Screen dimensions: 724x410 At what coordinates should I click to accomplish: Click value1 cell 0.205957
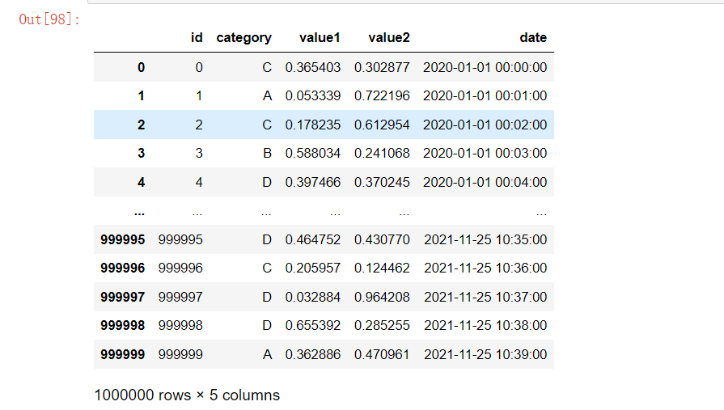click(x=312, y=268)
